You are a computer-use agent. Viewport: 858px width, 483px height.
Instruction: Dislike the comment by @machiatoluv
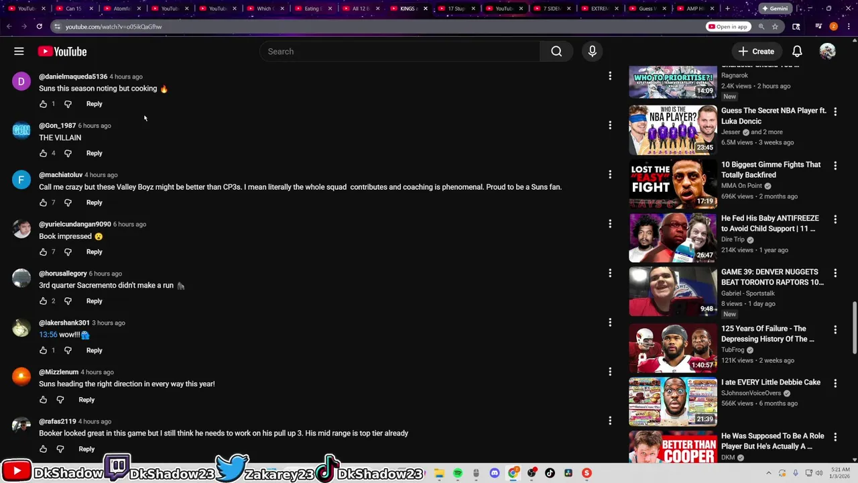pos(68,203)
